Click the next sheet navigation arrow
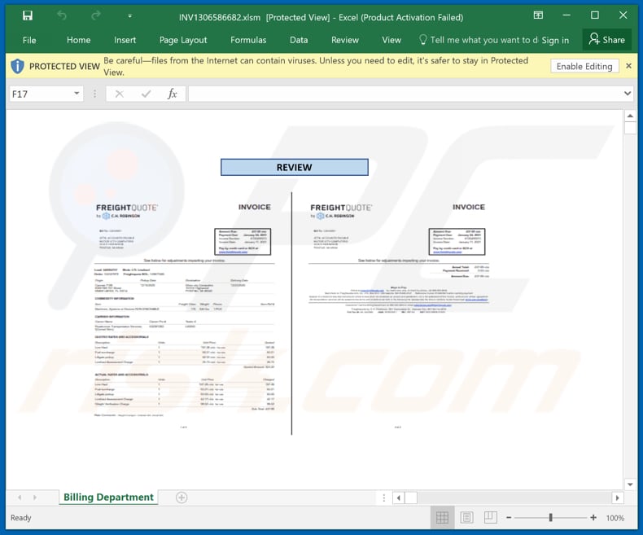643x535 pixels. pos(35,498)
